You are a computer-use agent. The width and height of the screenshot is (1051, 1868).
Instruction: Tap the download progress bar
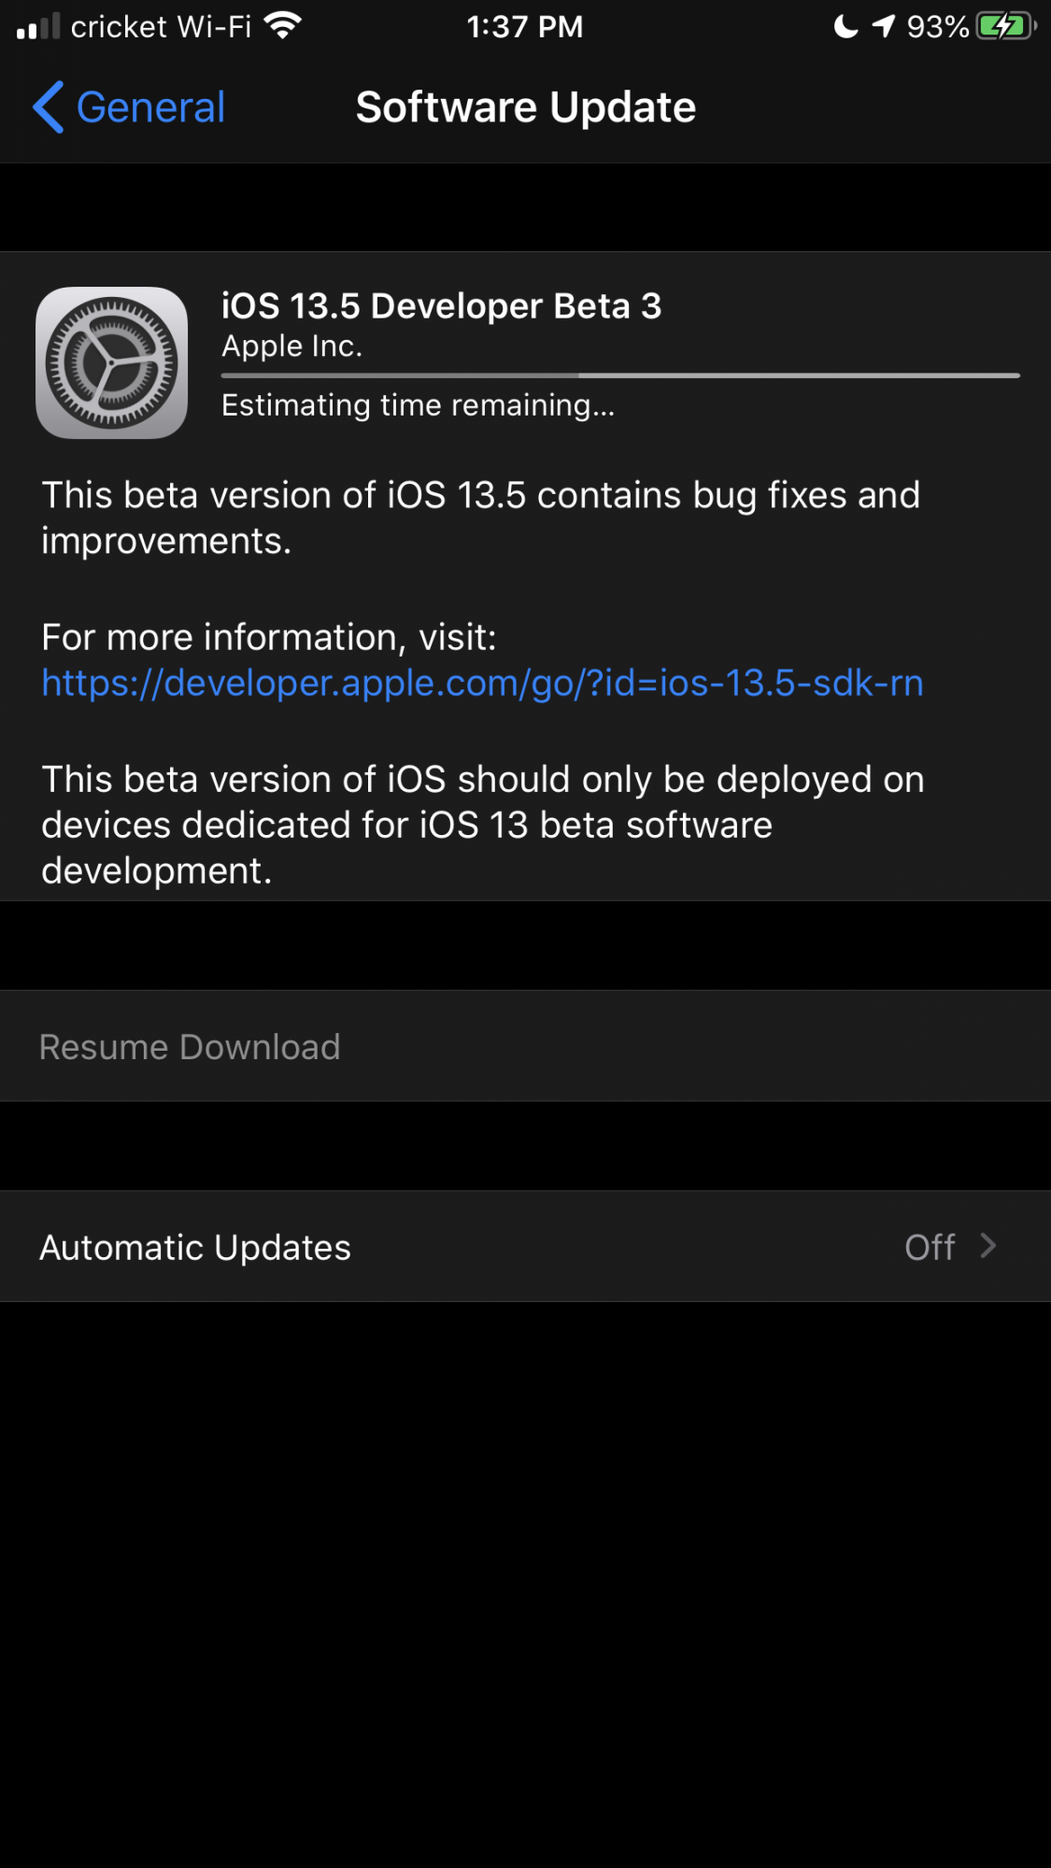coord(620,375)
